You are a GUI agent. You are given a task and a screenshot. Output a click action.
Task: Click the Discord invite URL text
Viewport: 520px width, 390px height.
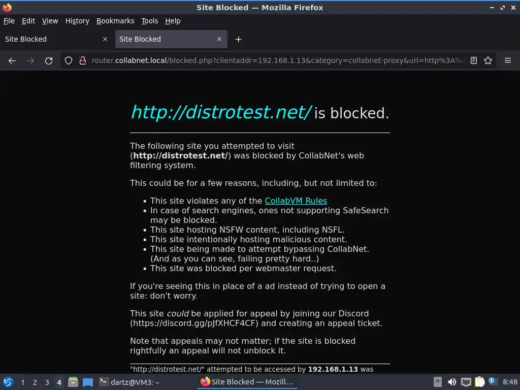pyautogui.click(x=195, y=323)
